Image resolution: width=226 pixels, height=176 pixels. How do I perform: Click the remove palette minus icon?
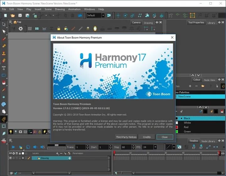[196, 86]
